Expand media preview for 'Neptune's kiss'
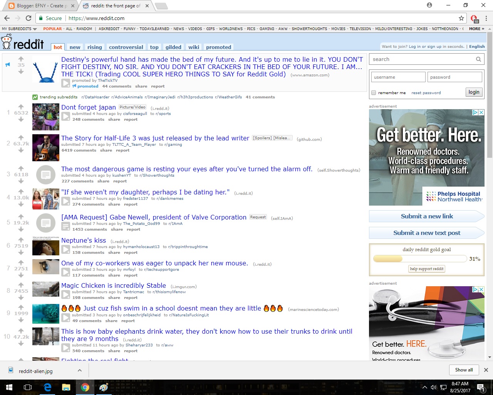The image size is (493, 395). pos(66,249)
